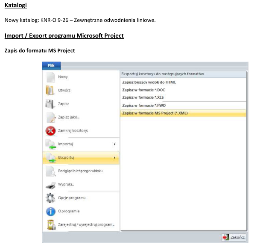263x250 pixels.
Task: Click Zapisz w formacie *.XLS
Action: (183, 97)
